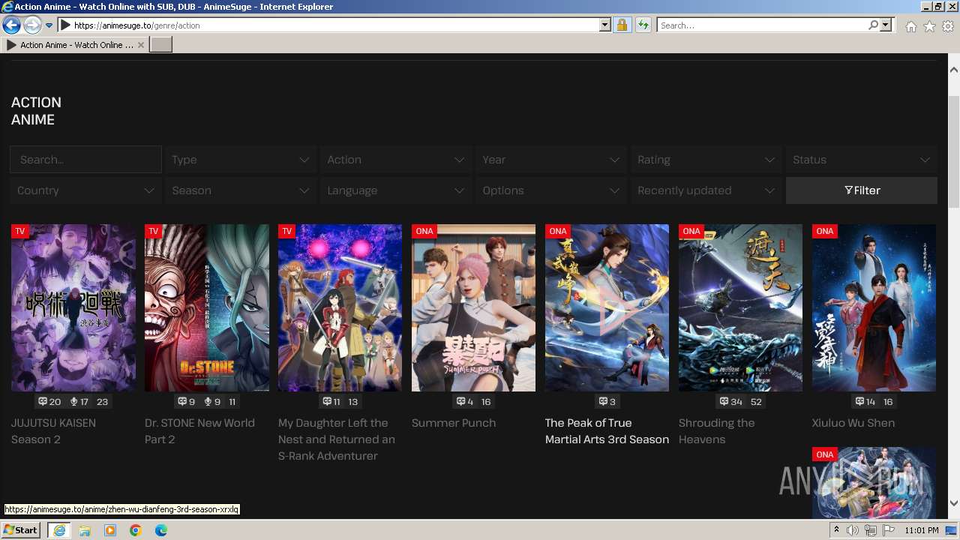Go forward with the browser Forward arrow

pos(32,25)
